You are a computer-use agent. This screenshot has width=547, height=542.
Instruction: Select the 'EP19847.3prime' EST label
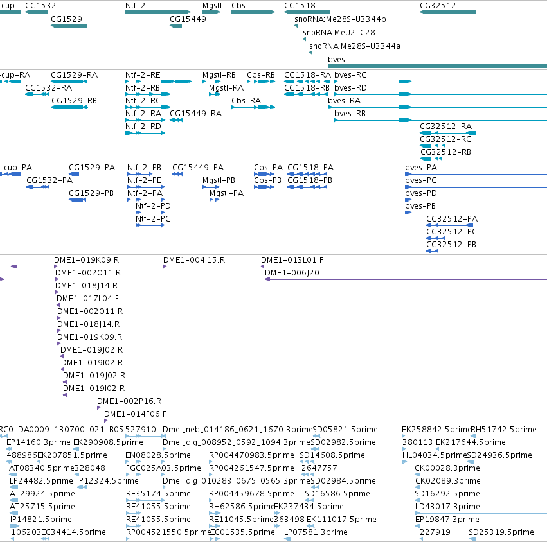click(447, 520)
